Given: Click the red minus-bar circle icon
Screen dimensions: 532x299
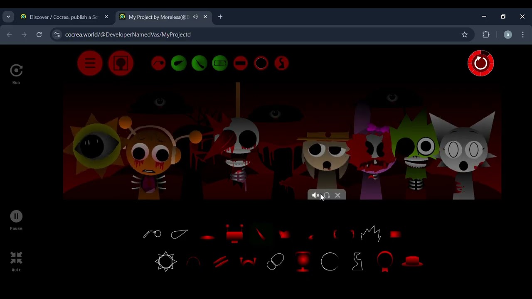Looking at the screenshot, I should point(241,63).
